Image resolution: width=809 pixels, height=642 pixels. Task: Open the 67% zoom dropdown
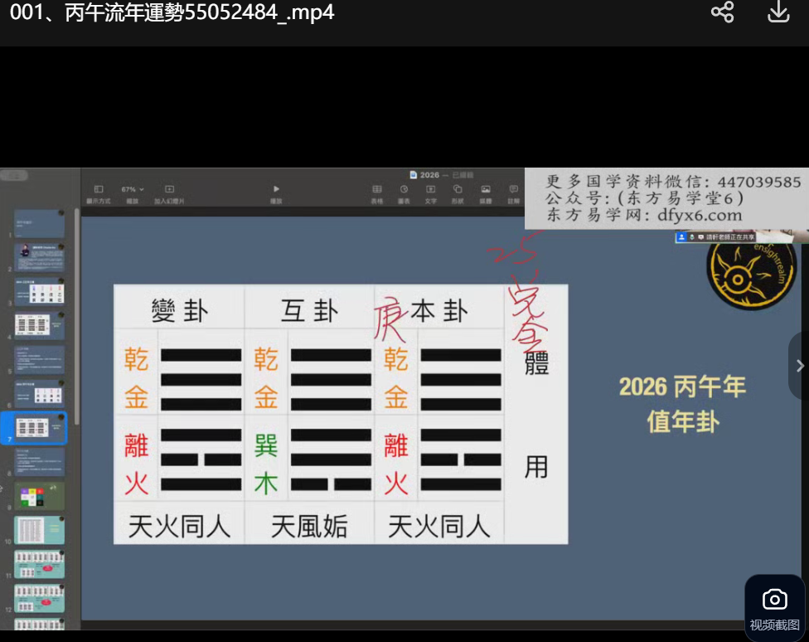click(133, 190)
